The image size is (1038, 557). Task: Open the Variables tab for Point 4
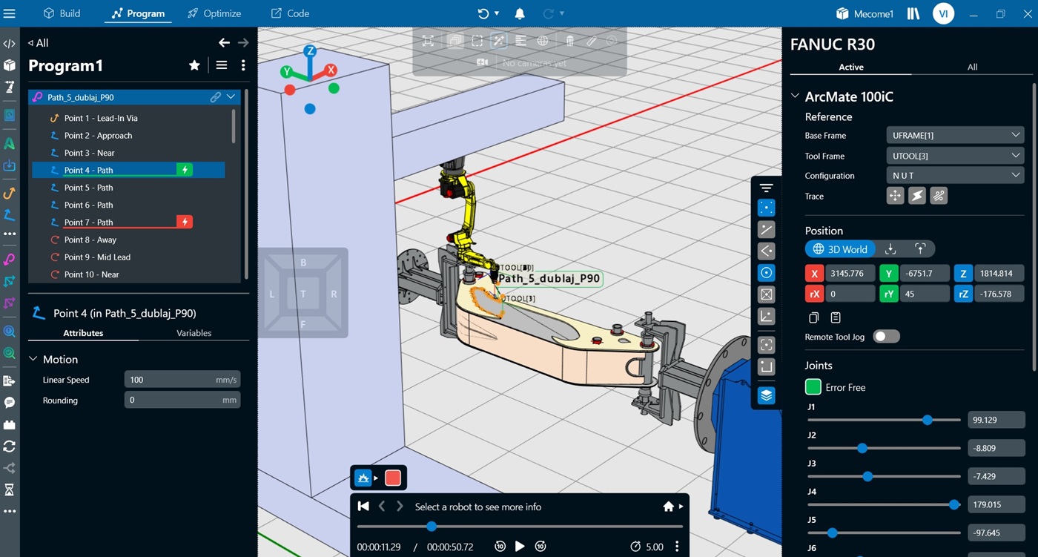pyautogui.click(x=194, y=333)
